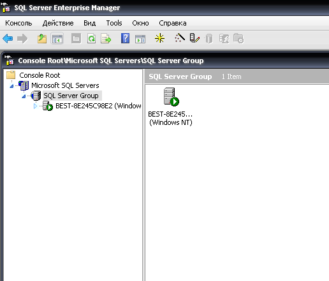Viewport: 329px width, 281px height.
Task: Collapse the SQL Server Group node
Action: pos(24,96)
